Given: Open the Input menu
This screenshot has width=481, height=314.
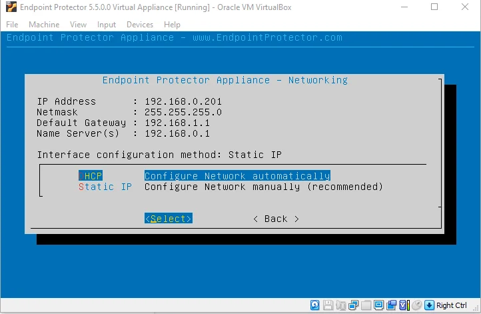Looking at the screenshot, I should point(107,25).
